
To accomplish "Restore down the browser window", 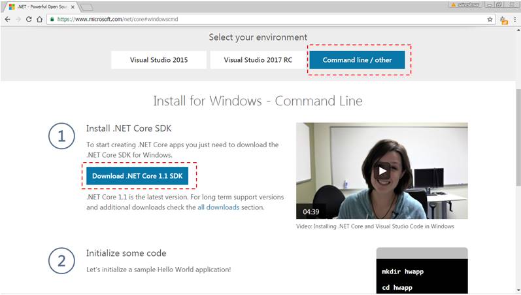I will (499, 5).
